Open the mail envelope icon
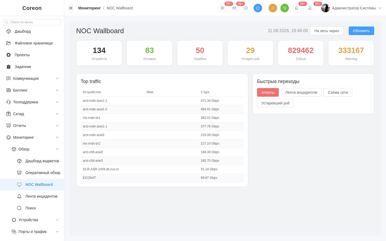This screenshot has height=241, width=386. click(x=234, y=8)
